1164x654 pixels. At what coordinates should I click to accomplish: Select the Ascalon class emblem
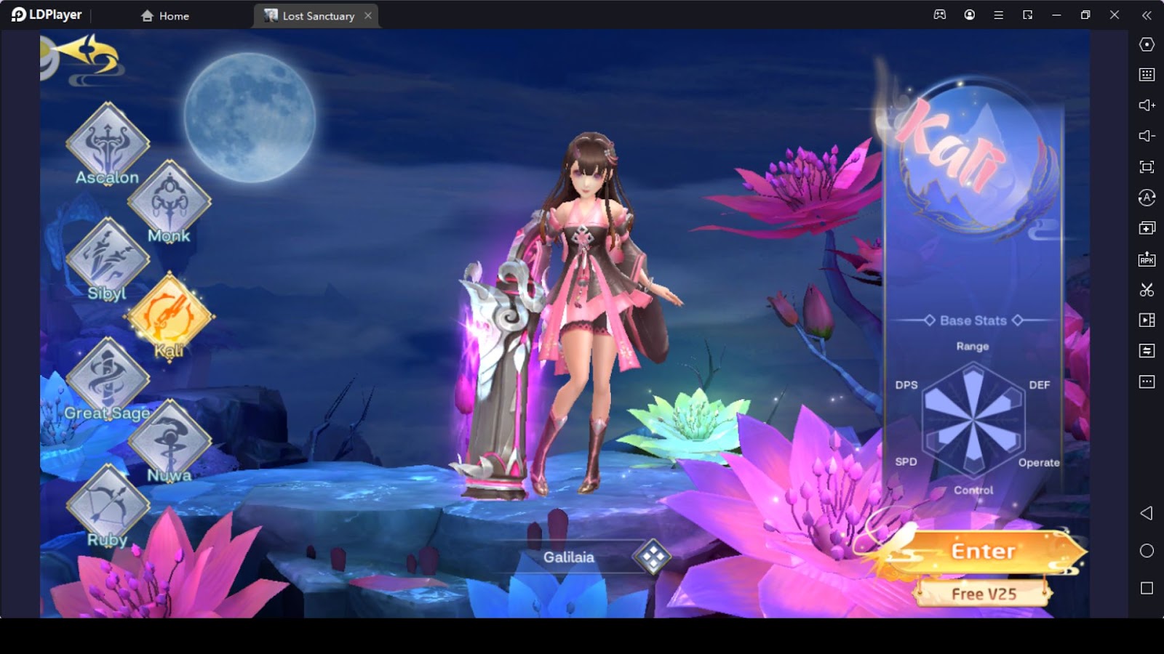click(108, 143)
